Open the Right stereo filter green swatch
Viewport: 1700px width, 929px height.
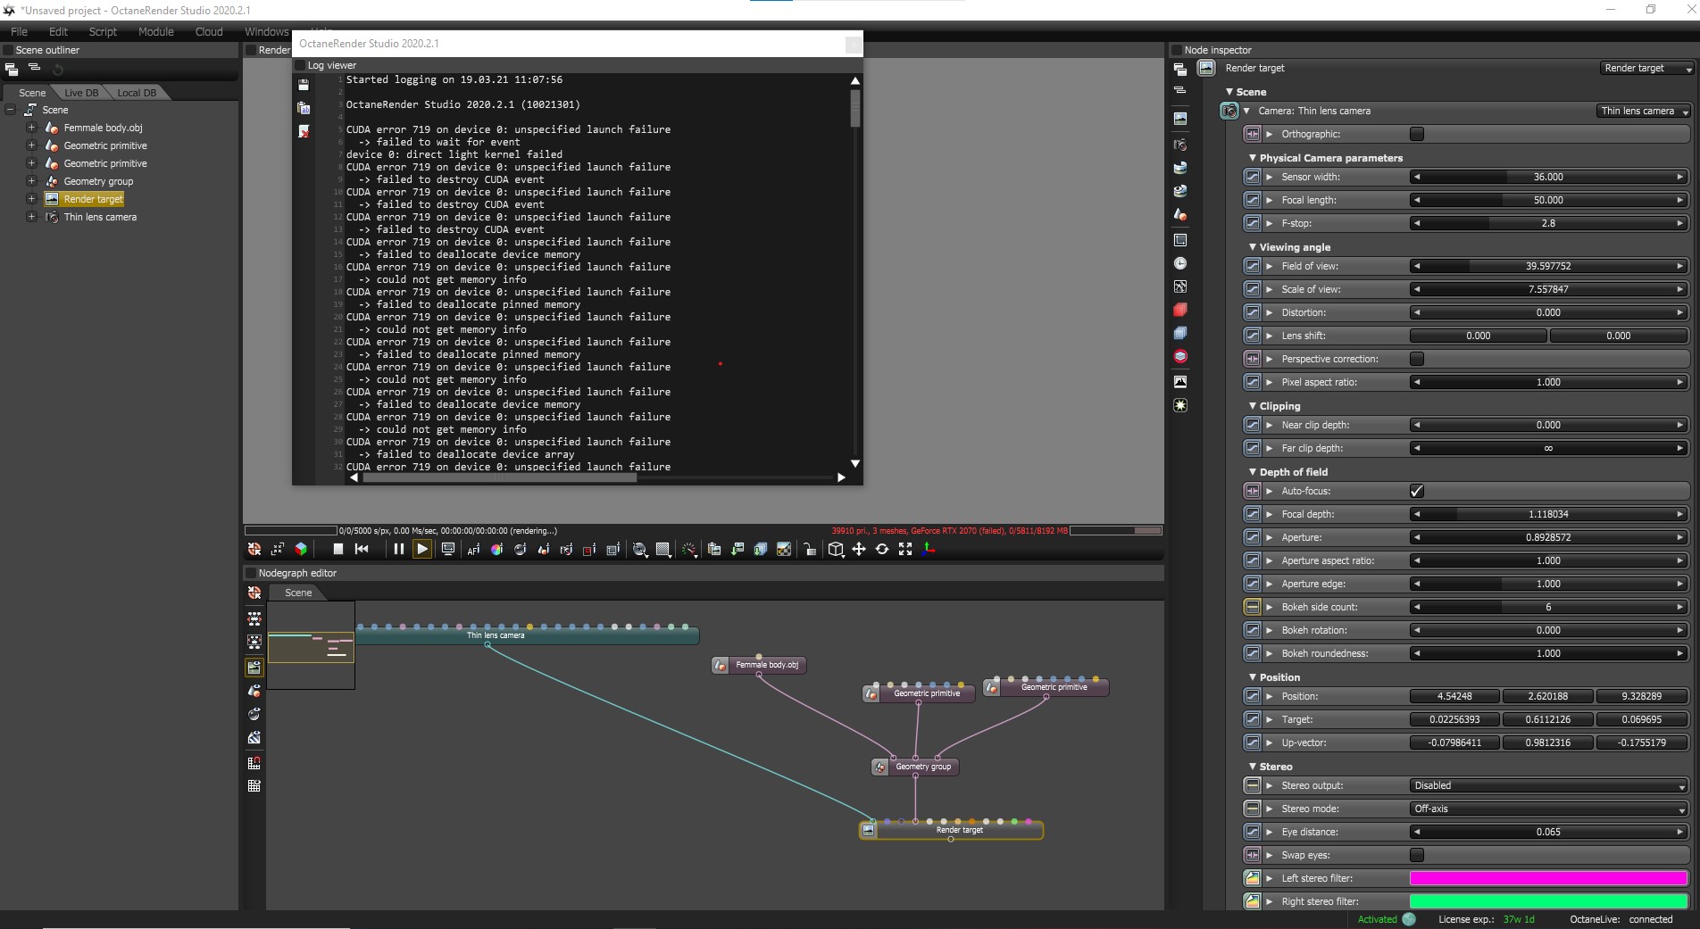click(1549, 901)
